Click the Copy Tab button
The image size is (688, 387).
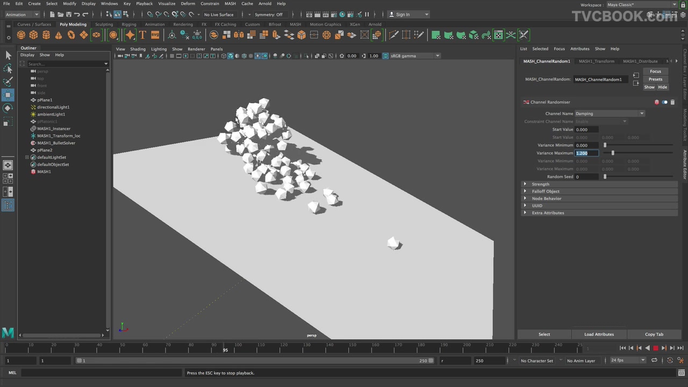[x=654, y=334]
